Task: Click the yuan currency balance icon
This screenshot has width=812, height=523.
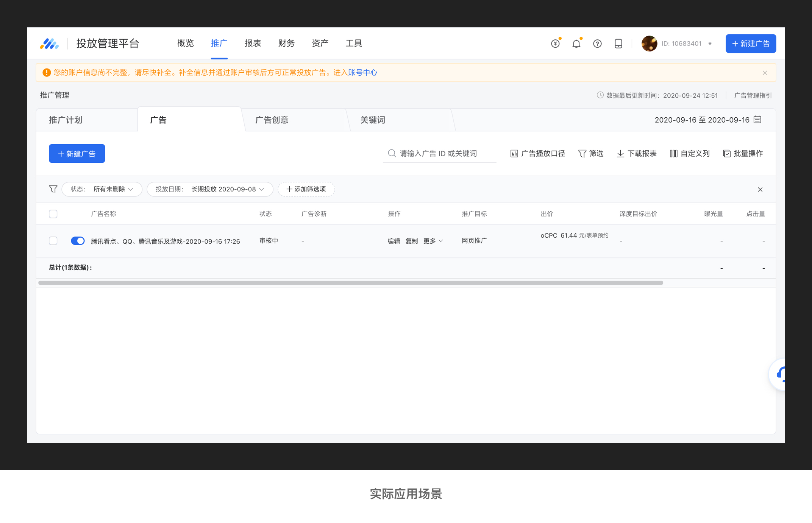Action: (x=555, y=44)
